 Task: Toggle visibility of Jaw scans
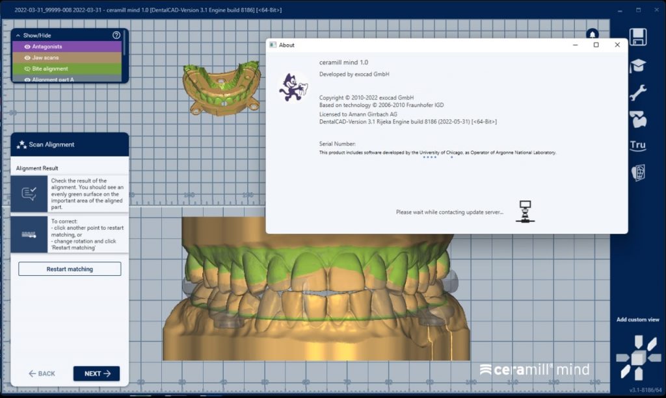28,58
